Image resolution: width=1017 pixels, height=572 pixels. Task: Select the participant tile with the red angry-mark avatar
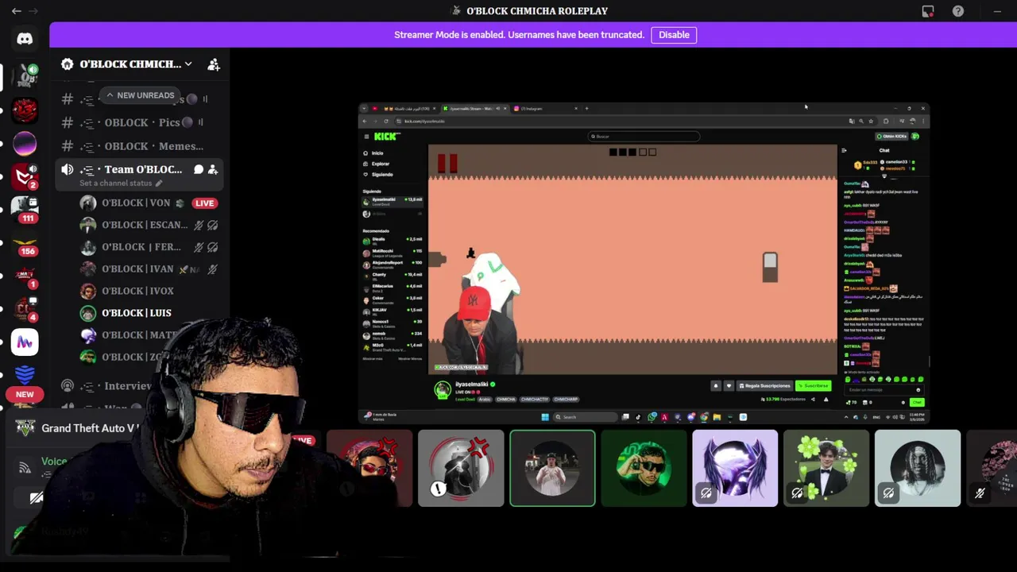tap(461, 468)
